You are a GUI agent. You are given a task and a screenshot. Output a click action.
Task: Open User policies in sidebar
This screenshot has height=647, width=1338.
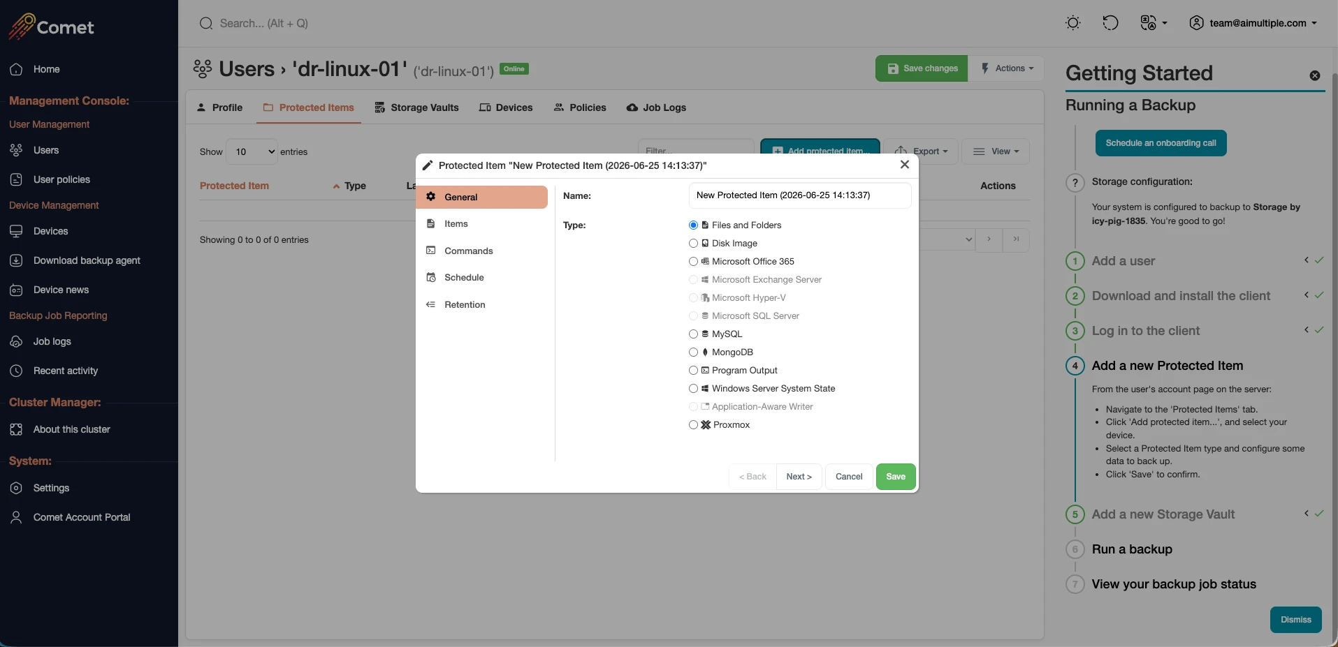(61, 179)
